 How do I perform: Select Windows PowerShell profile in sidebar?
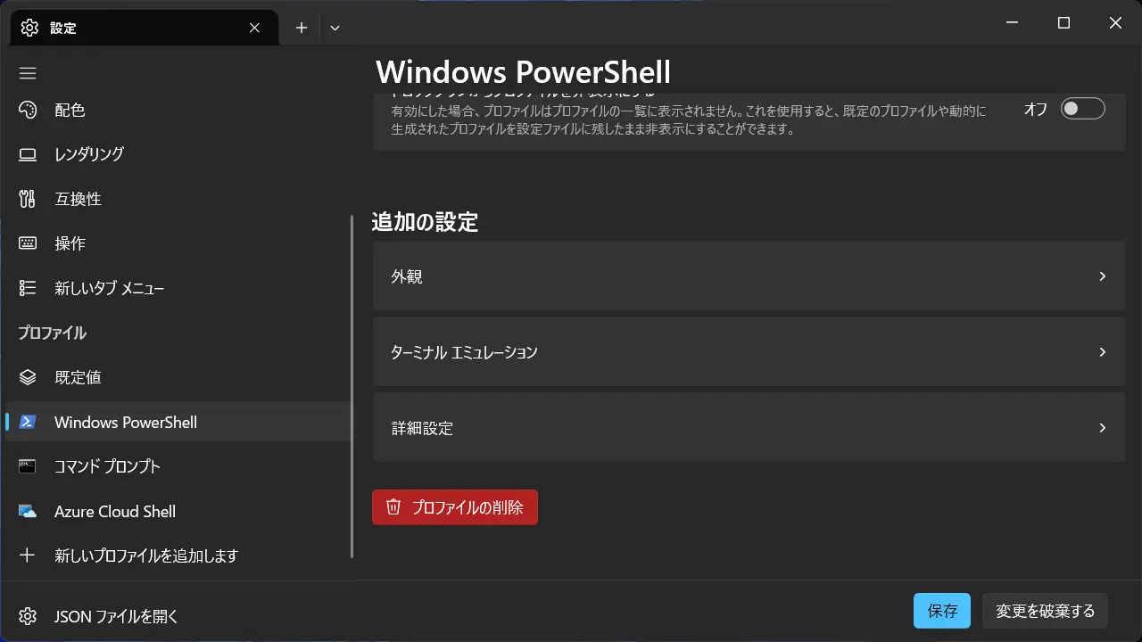[126, 422]
